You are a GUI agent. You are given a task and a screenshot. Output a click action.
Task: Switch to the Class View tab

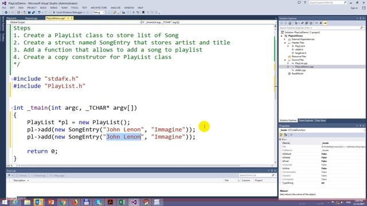point(320,121)
